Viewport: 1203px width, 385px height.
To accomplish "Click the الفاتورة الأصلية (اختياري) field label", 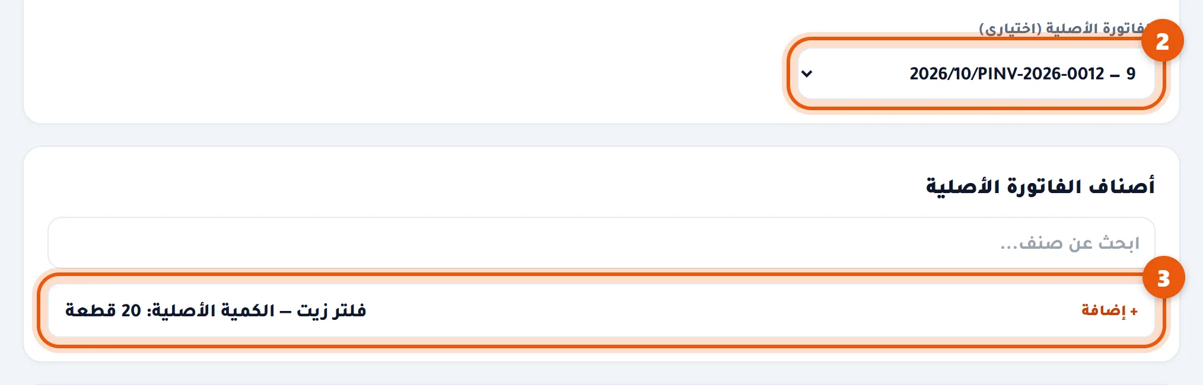I will [x=1062, y=28].
